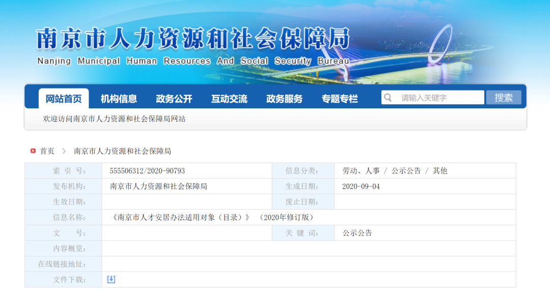Click the 文号 label cell

[64, 233]
